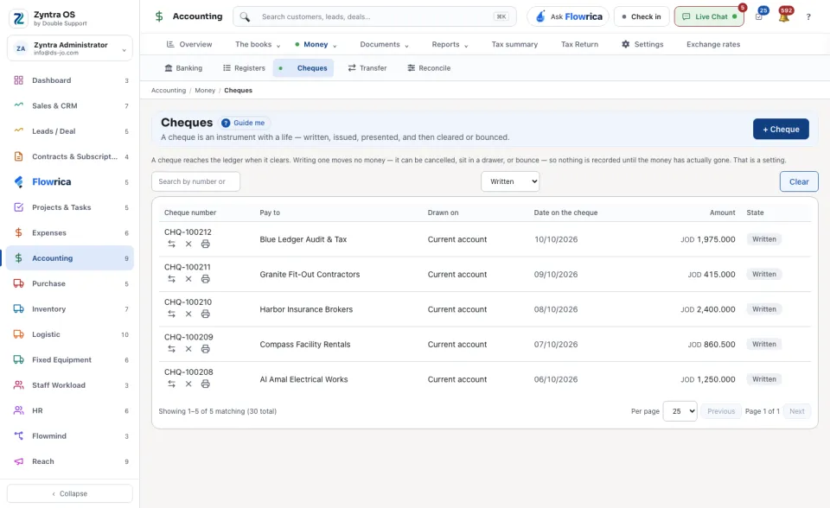Collapse the sidebar

click(x=70, y=493)
